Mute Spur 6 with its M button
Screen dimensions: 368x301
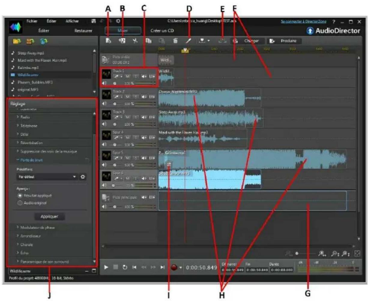pyautogui.click(x=128, y=178)
